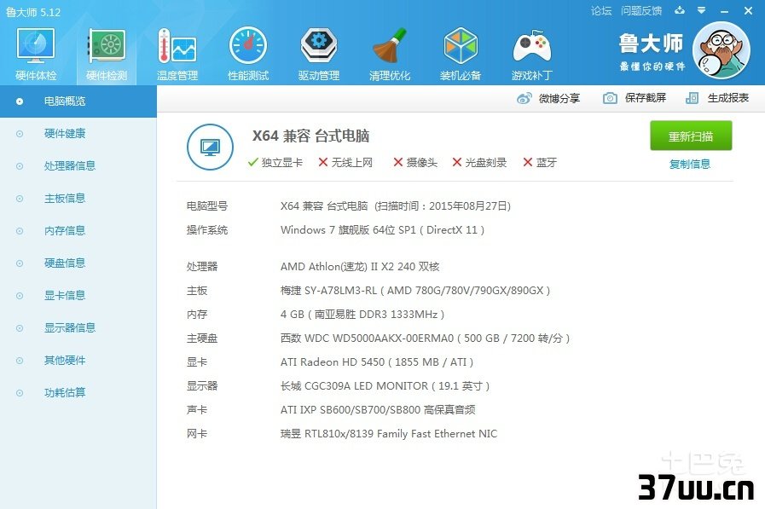Click the 4 GB DDR3 1333MHz memory value

362,315
